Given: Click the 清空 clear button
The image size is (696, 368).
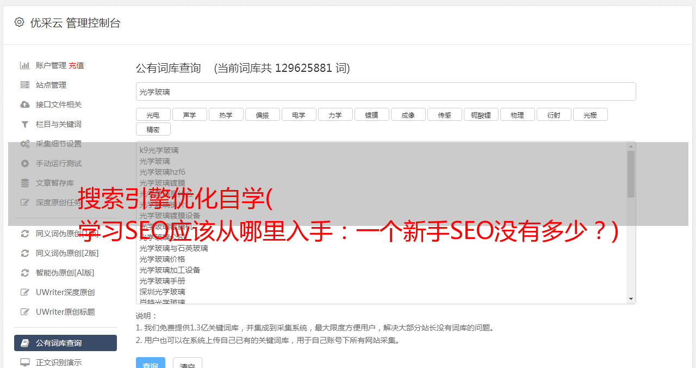Looking at the screenshot, I should (x=188, y=363).
